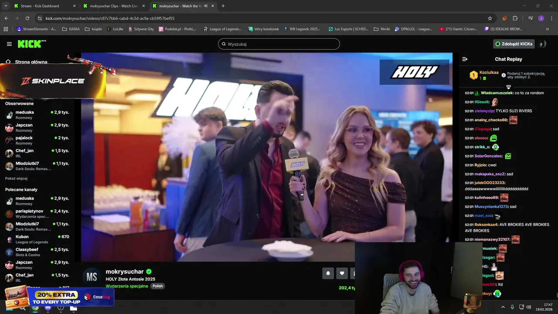Open StreamElements bookmark

[x=36, y=29]
